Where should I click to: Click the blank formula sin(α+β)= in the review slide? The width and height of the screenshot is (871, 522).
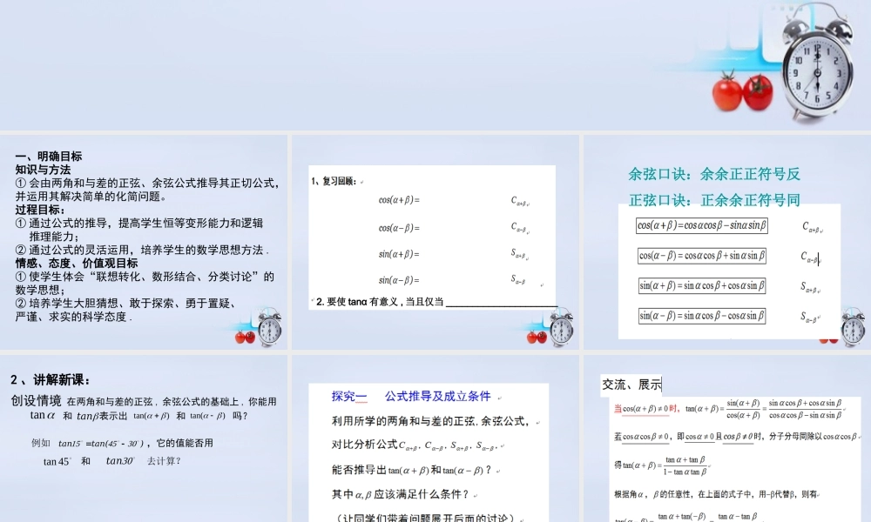399,254
